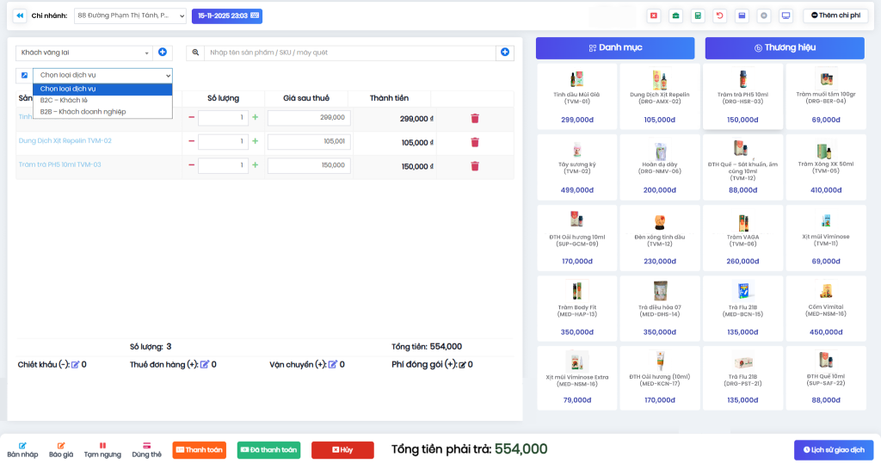This screenshot has width=881, height=470.
Task: Open the Khách vãng lai customer dropdown
Action: point(84,53)
